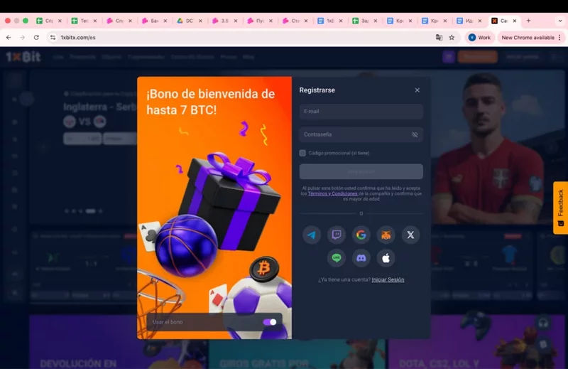Sign up with LINE icon
The width and height of the screenshot is (568, 369).
point(337,258)
